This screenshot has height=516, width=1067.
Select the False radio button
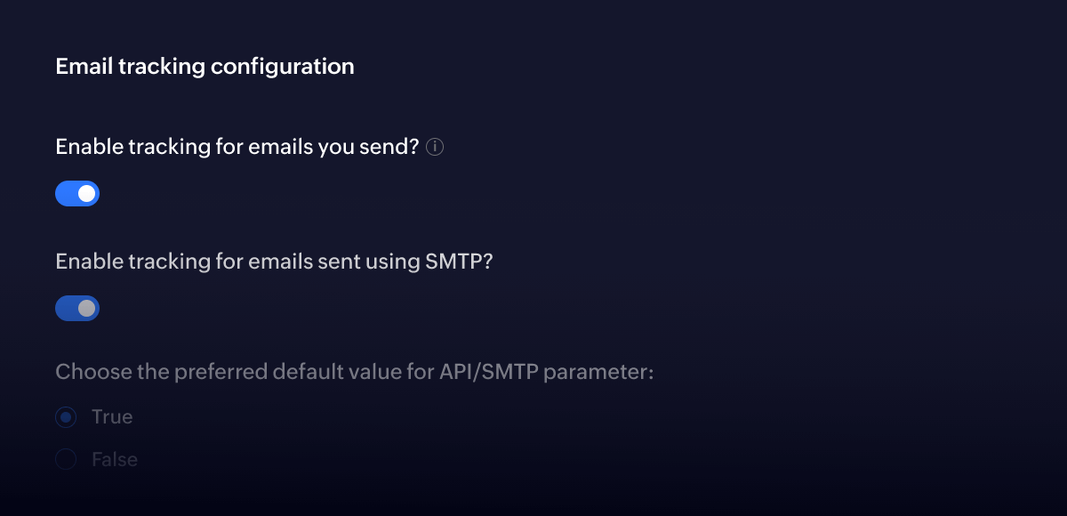(x=66, y=460)
